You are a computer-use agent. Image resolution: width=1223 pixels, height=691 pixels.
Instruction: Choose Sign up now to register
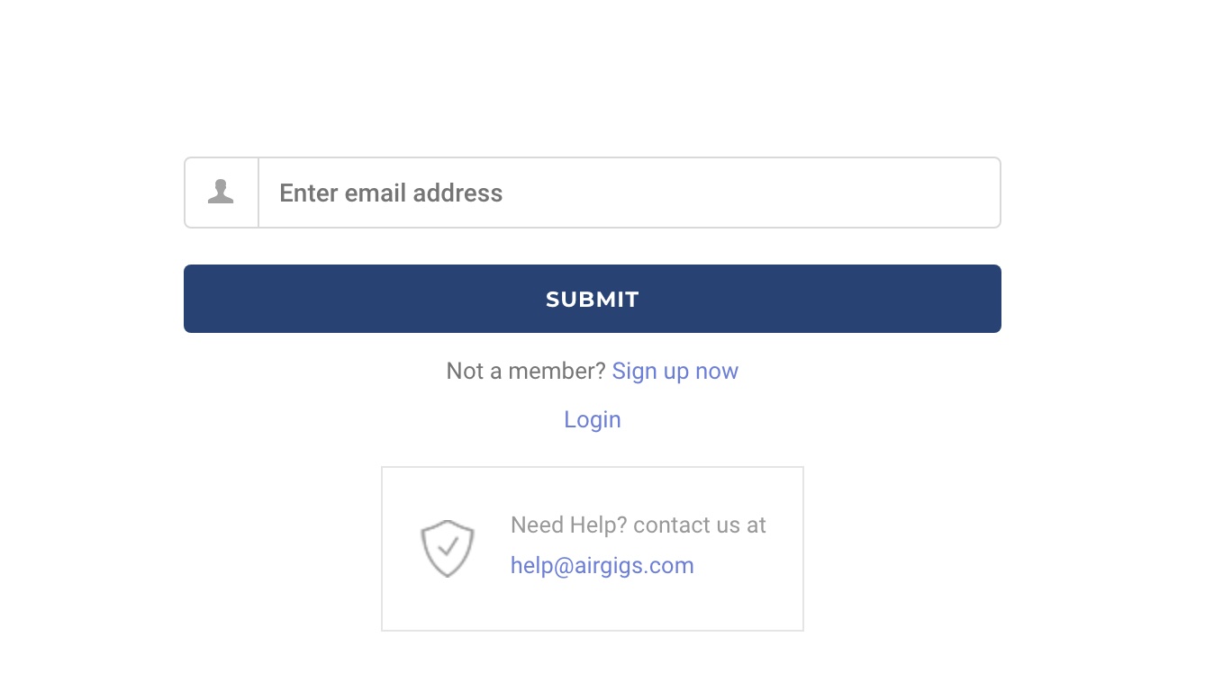pyautogui.click(x=675, y=371)
